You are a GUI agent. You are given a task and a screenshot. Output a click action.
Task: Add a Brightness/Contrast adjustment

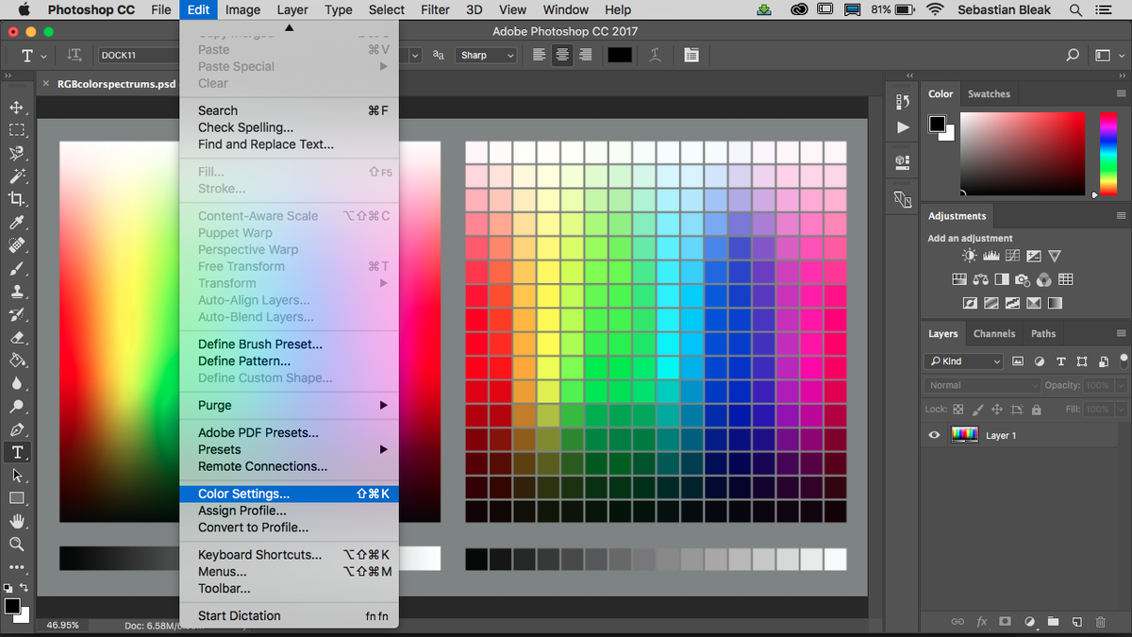pyautogui.click(x=968, y=255)
